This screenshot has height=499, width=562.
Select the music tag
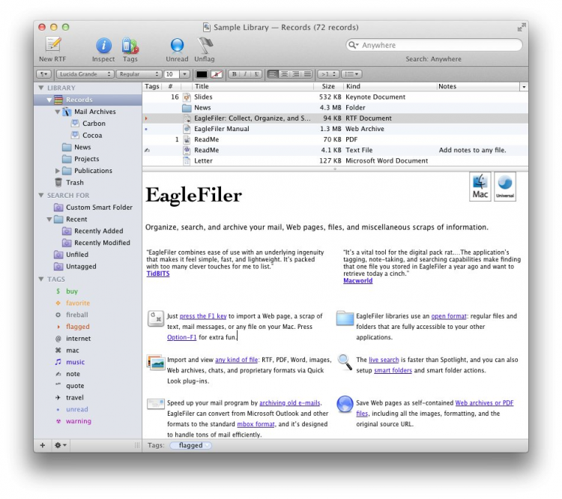(75, 362)
